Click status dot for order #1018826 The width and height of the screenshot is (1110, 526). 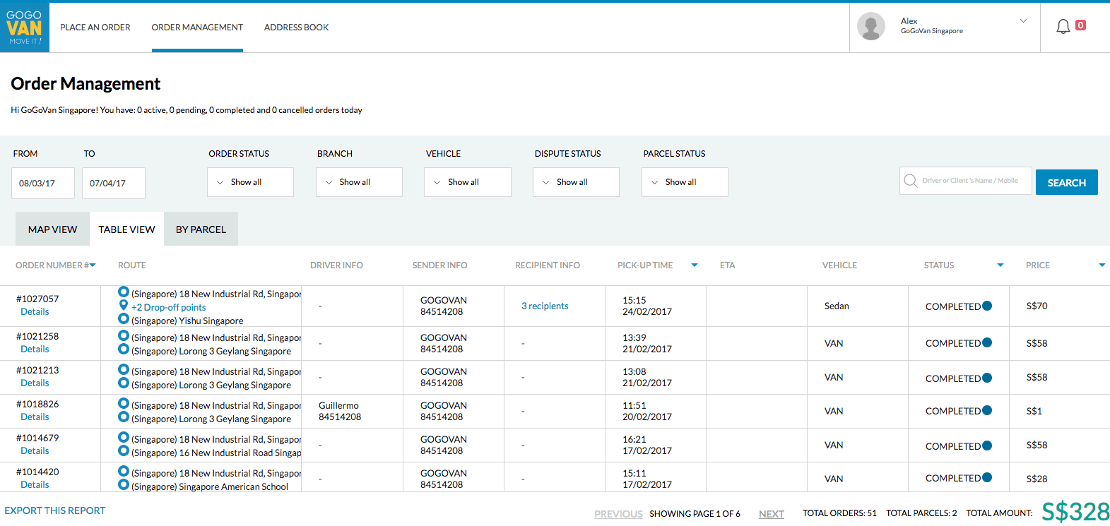click(x=987, y=410)
